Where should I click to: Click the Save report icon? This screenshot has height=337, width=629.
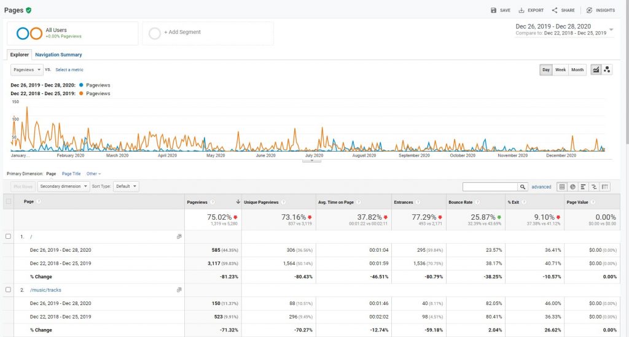[493, 10]
